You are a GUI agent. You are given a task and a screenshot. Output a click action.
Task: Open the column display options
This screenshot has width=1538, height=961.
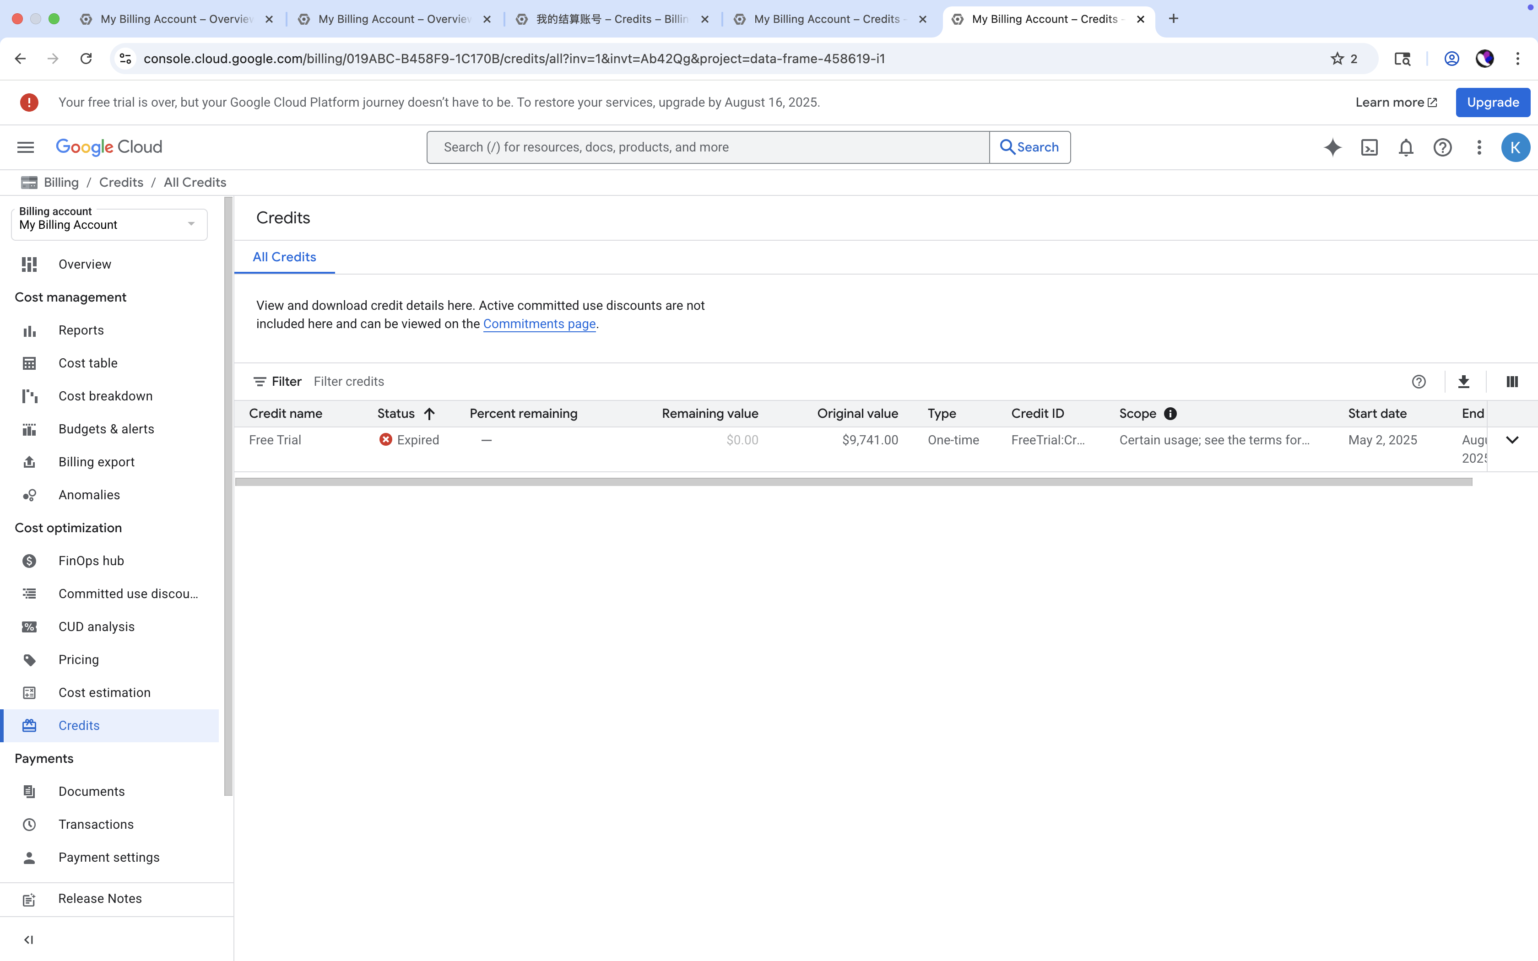pos(1511,381)
